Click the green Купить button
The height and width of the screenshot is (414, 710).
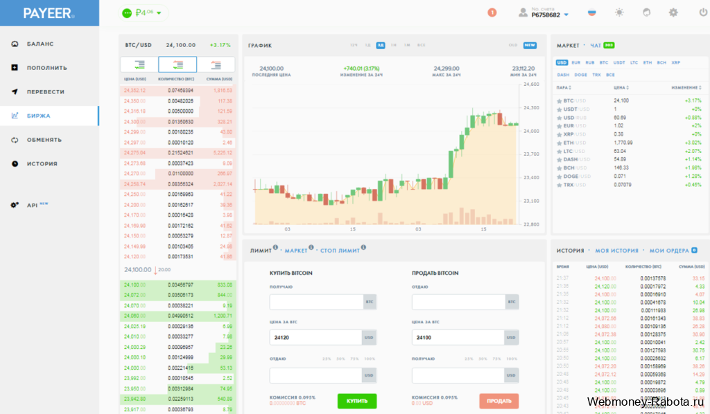pyautogui.click(x=357, y=401)
